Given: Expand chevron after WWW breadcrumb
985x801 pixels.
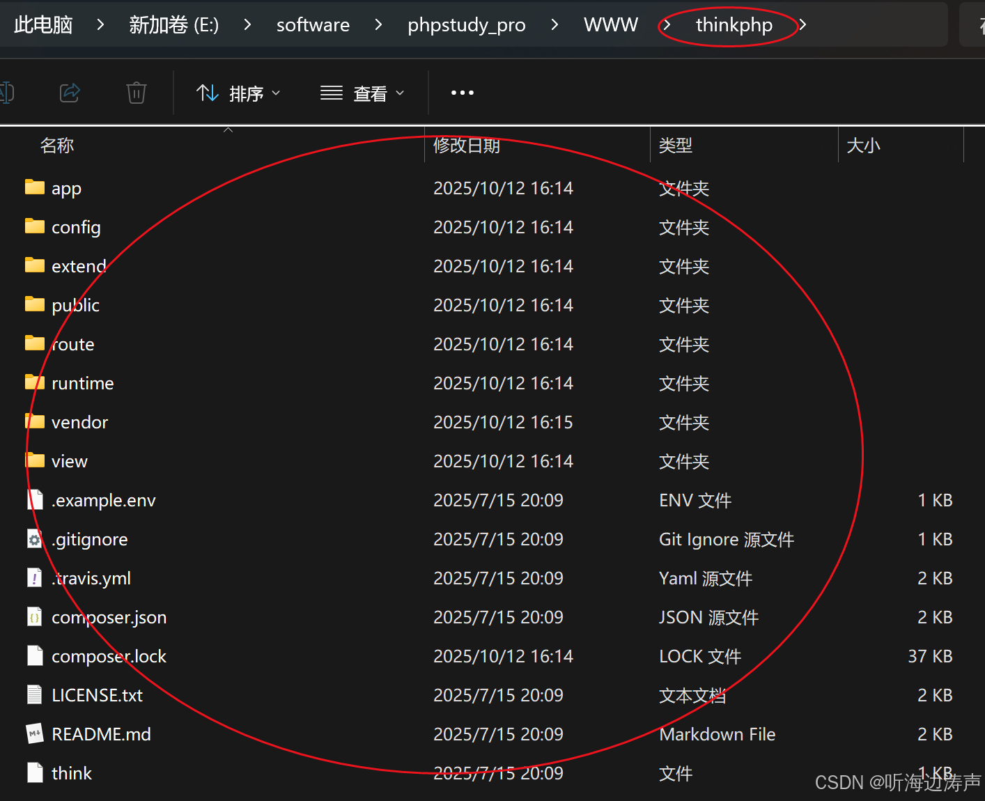Looking at the screenshot, I should (667, 25).
